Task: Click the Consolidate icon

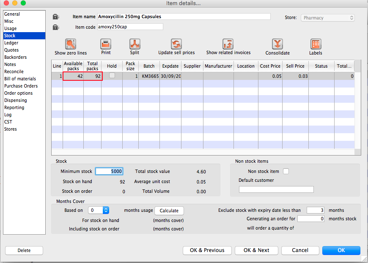Action: pyautogui.click(x=277, y=44)
